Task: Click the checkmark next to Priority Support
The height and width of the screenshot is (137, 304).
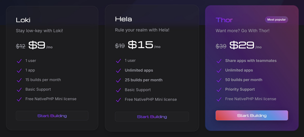Action: pyautogui.click(x=219, y=90)
